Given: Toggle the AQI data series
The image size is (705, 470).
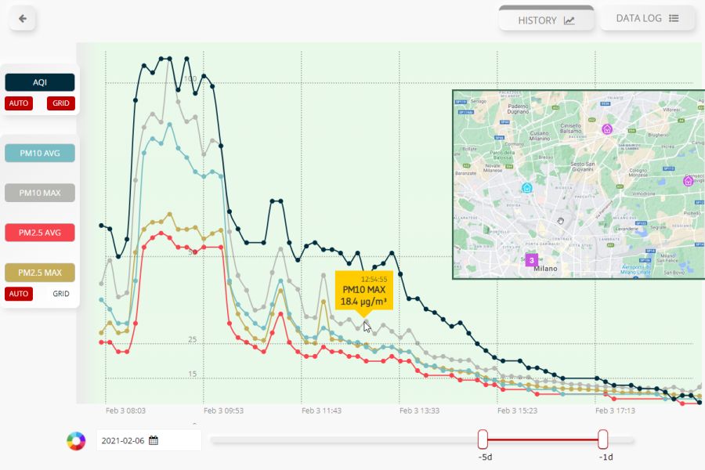Looking at the screenshot, I should (x=40, y=82).
